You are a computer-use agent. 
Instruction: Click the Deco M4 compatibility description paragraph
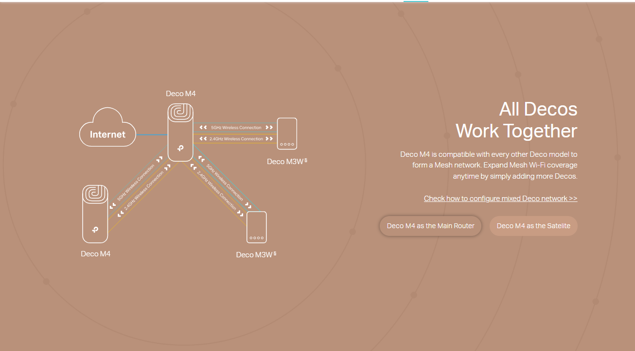[x=489, y=165]
